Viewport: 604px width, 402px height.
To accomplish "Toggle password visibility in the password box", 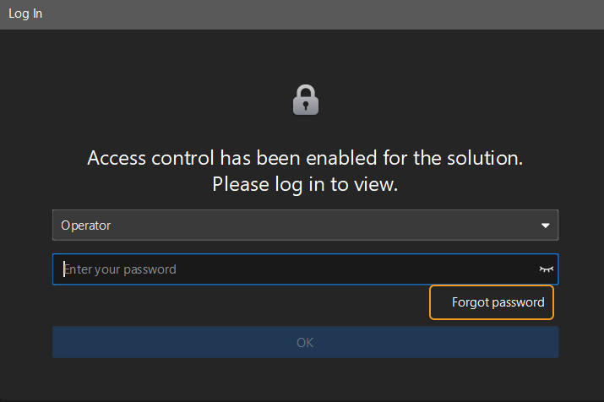I will coord(546,269).
